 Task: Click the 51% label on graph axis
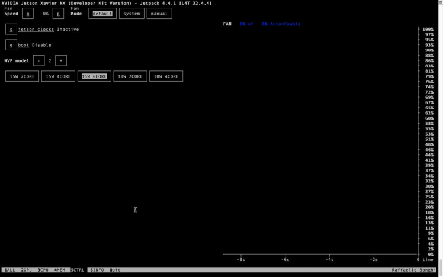point(429,139)
